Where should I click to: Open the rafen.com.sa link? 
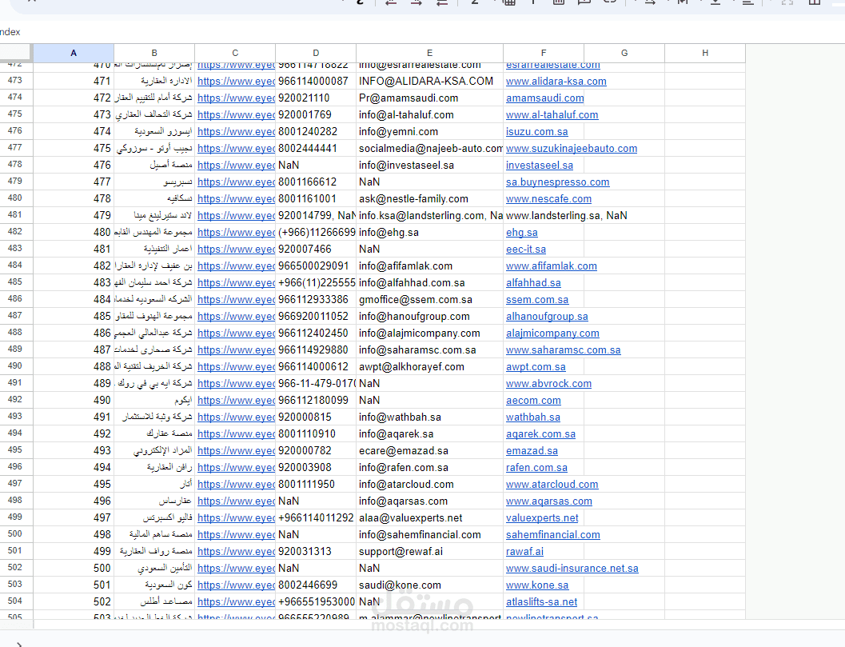(x=536, y=468)
